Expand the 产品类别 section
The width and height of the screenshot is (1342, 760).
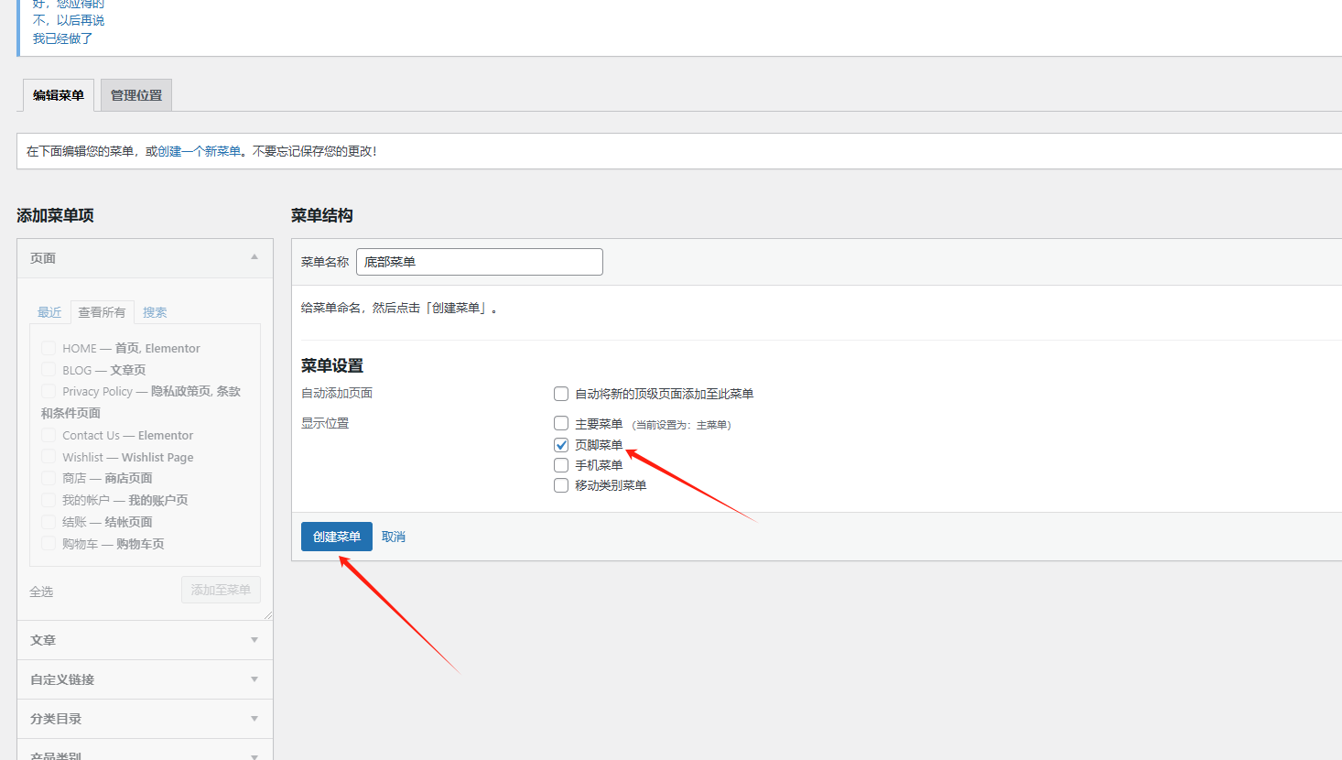point(145,753)
